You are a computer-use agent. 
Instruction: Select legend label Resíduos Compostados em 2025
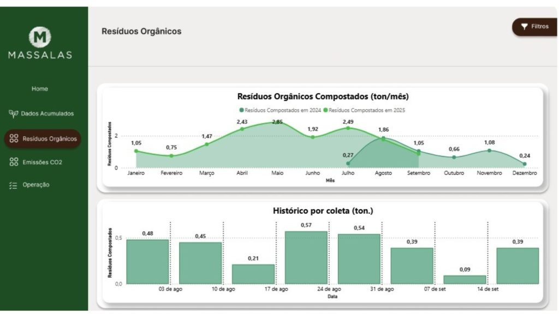coord(366,110)
